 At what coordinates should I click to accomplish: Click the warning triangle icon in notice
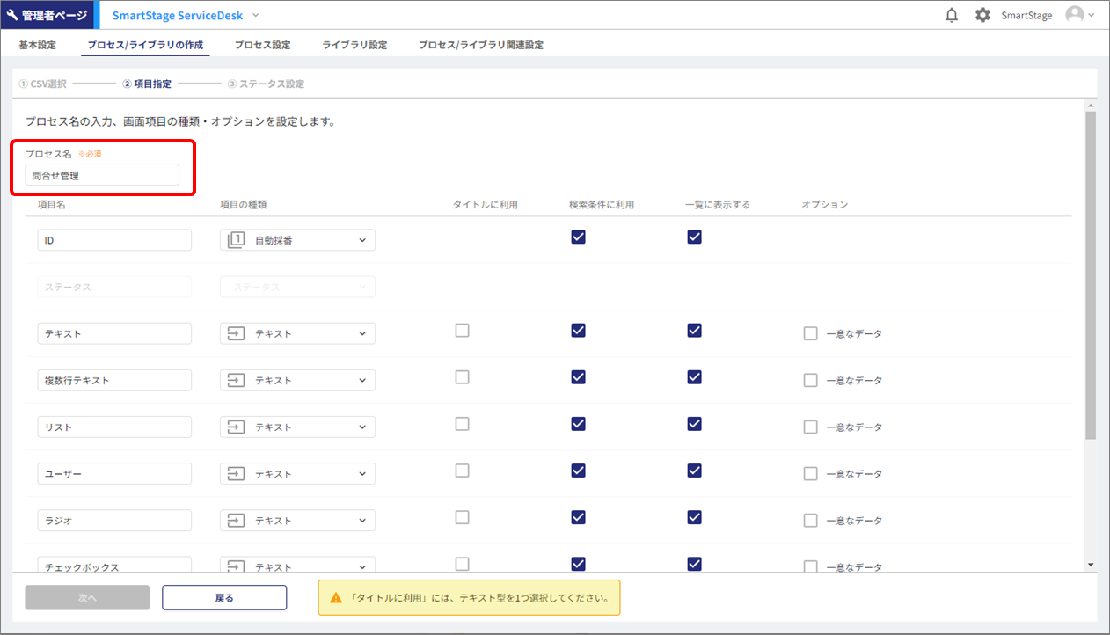pyautogui.click(x=335, y=598)
